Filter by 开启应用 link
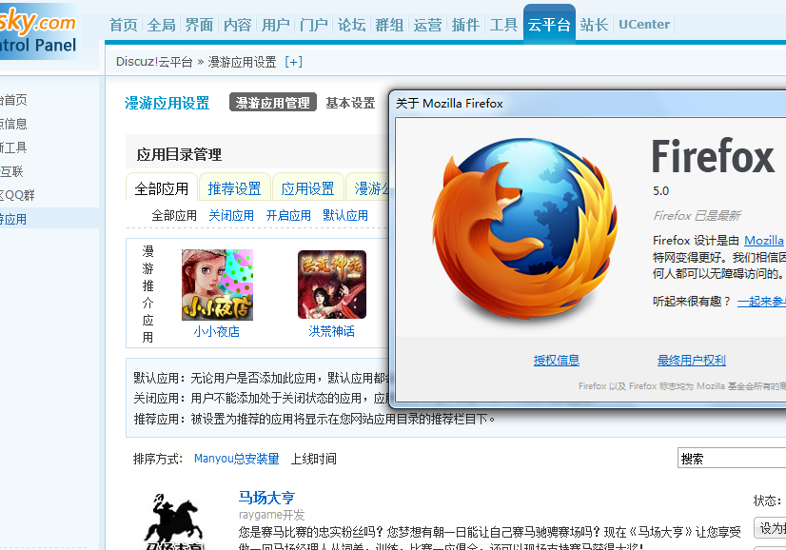Image resolution: width=786 pixels, height=550 pixels. 288,216
